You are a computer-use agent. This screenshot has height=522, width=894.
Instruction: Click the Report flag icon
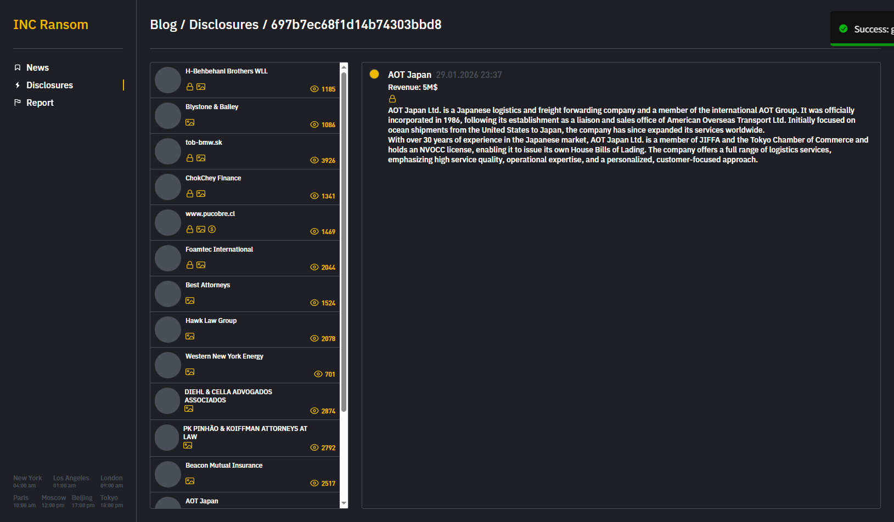pyautogui.click(x=18, y=103)
